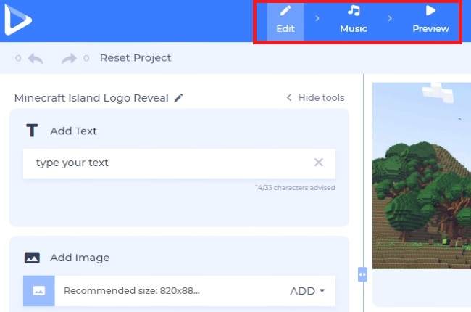Click Reset Project
This screenshot has height=312, width=471.
(136, 58)
